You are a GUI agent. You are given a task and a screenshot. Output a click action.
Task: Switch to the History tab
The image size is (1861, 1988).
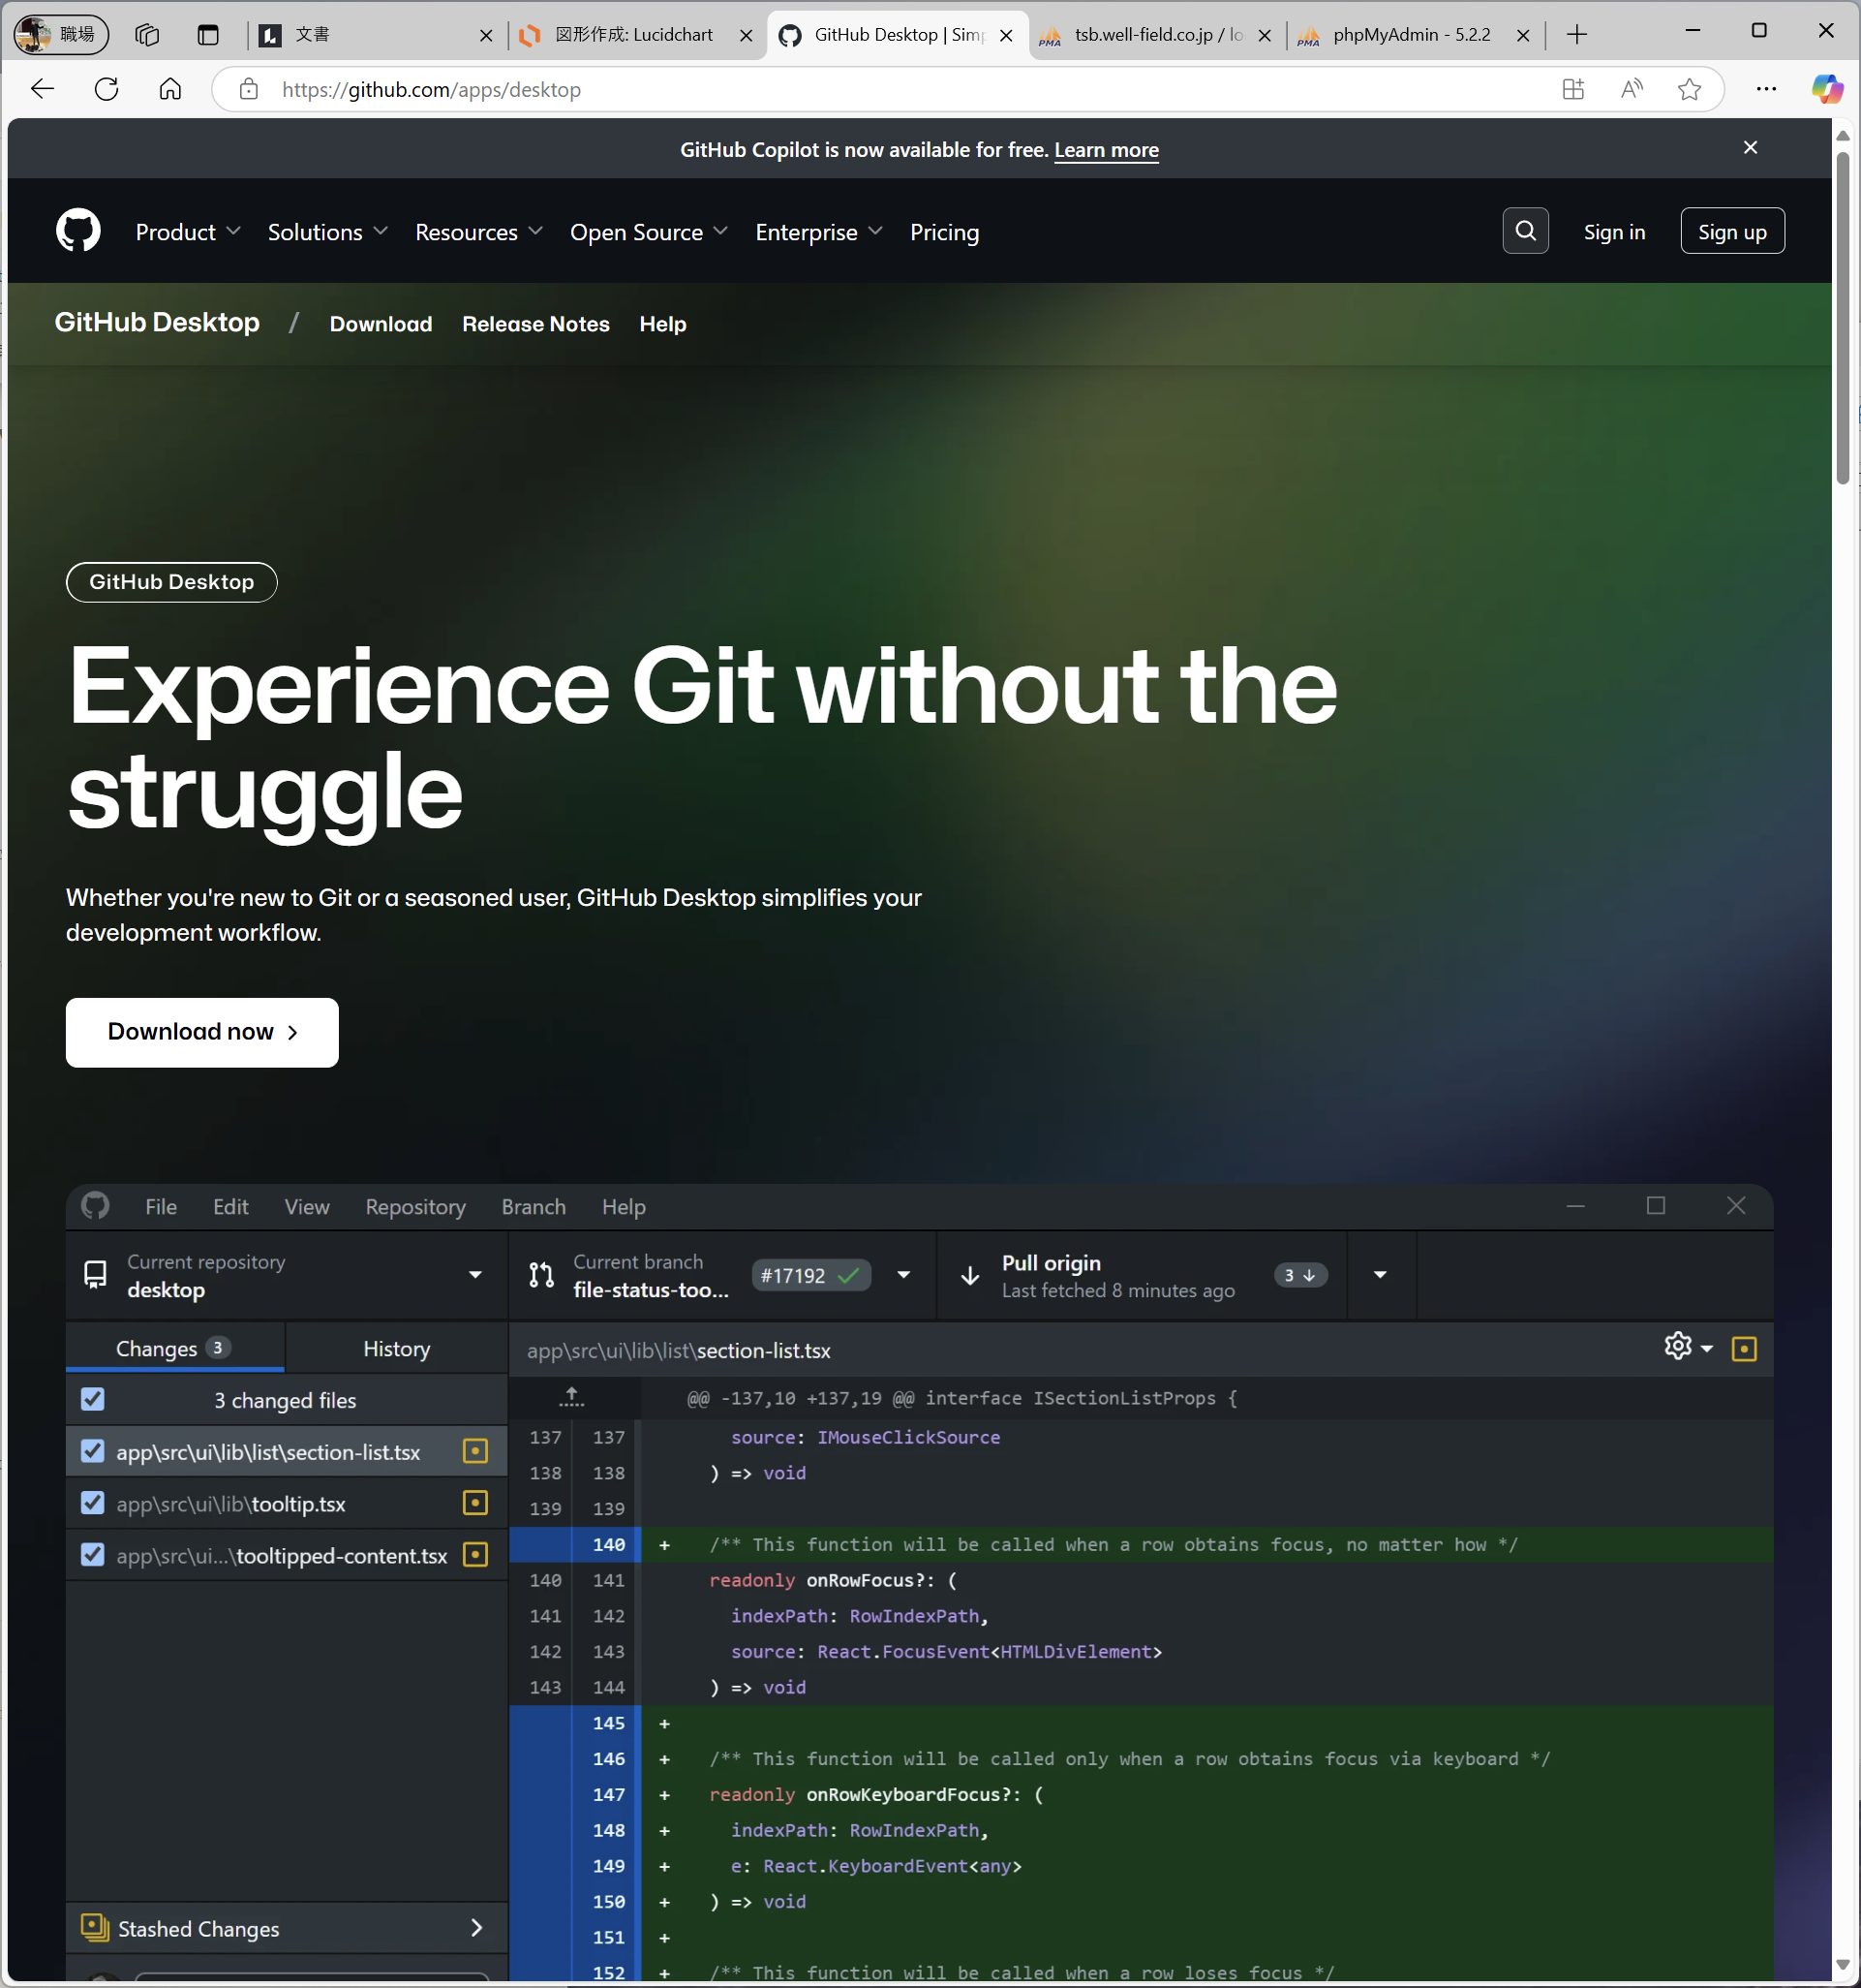coord(397,1348)
